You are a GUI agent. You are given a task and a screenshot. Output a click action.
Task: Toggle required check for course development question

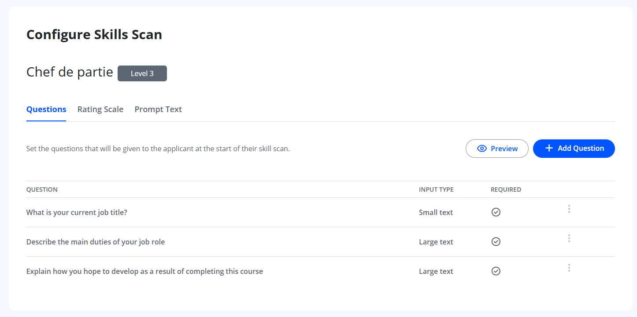496,271
